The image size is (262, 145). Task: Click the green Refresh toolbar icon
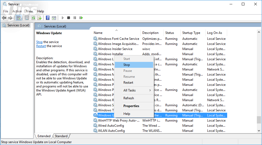[x=33, y=18]
